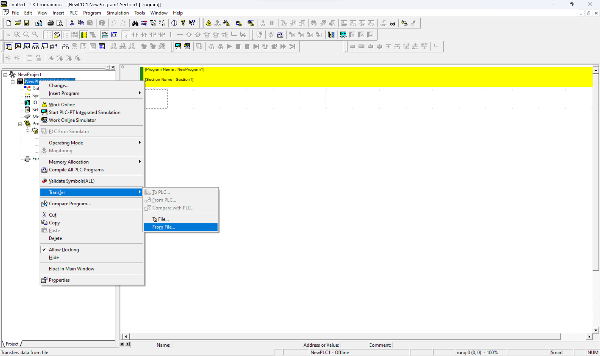Toggle the grid display toolbar button
Image resolution: width=600 pixels, height=356 pixels.
coord(47,35)
